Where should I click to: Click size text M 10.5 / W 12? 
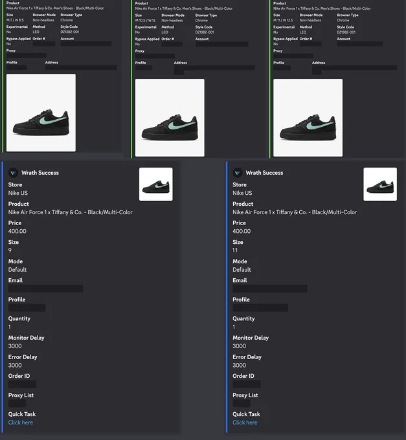[x=146, y=21]
